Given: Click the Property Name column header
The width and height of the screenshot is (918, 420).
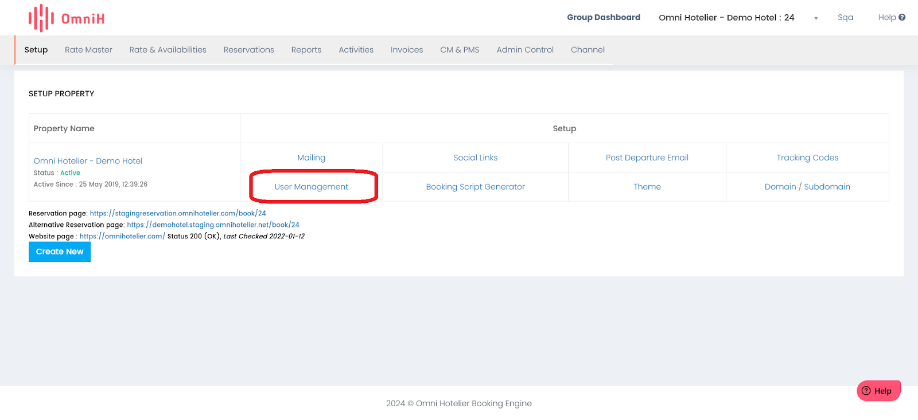Looking at the screenshot, I should click(x=64, y=128).
